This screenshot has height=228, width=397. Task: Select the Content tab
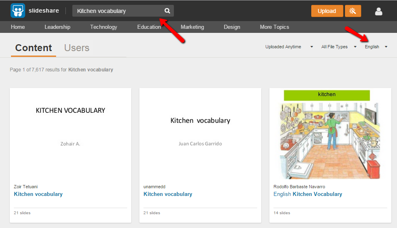coord(33,48)
